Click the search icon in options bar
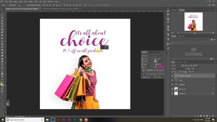Image resolution: width=217 pixels, height=122 pixels. coord(210,5)
